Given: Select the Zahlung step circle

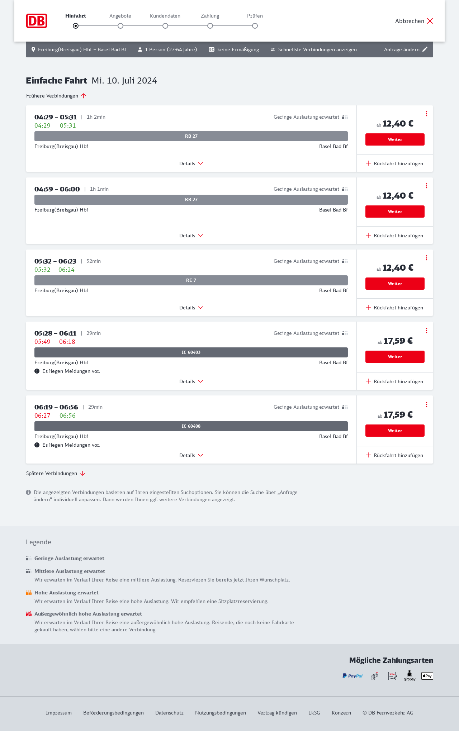Looking at the screenshot, I should point(210,26).
